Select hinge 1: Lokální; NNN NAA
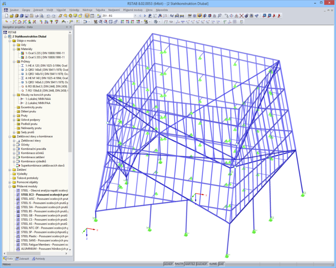Image resolution: width=336 pixels, height=268 pixels. click(x=38, y=99)
